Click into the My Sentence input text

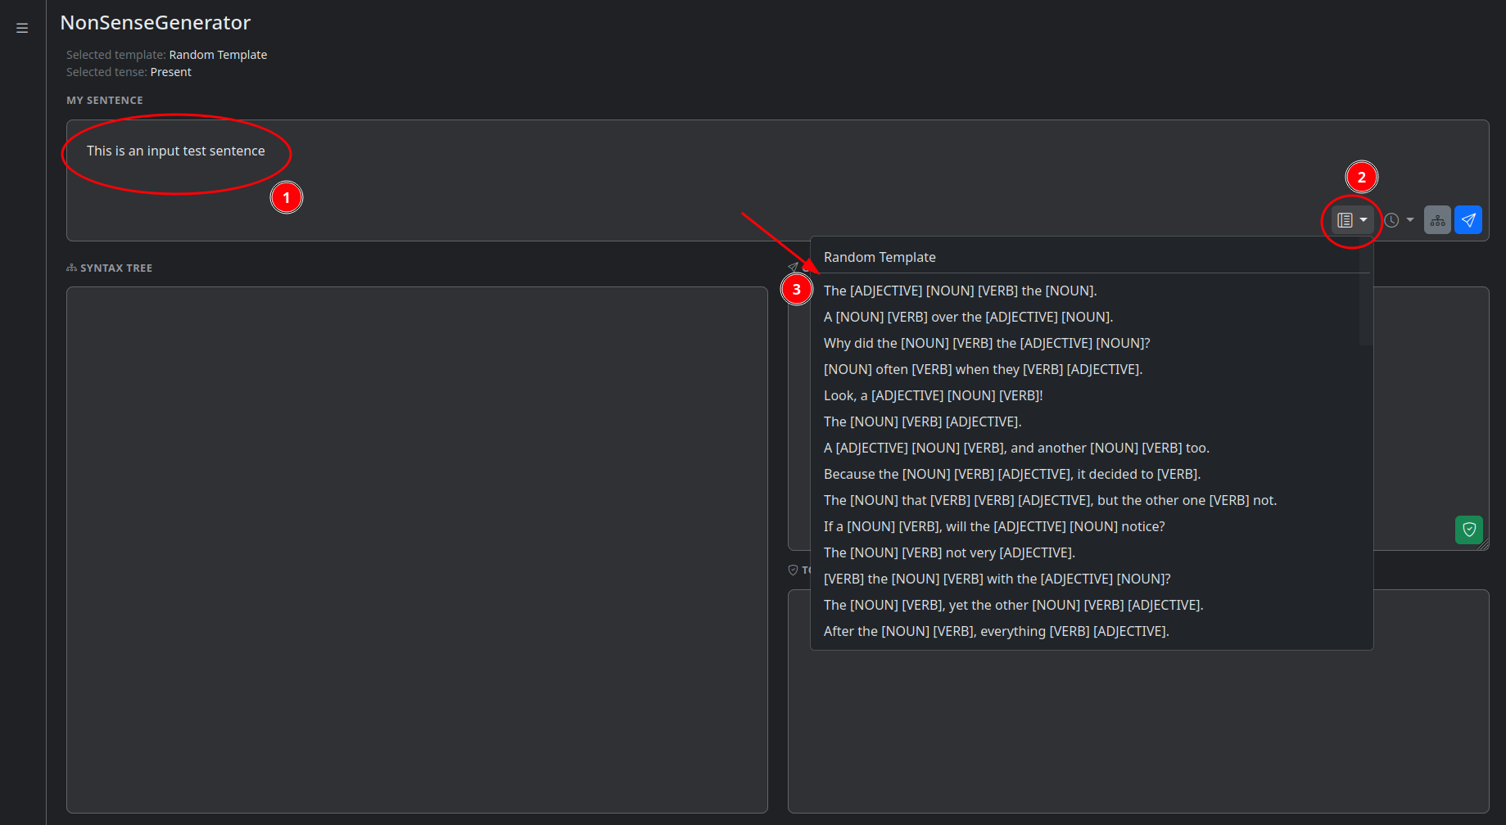[176, 151]
